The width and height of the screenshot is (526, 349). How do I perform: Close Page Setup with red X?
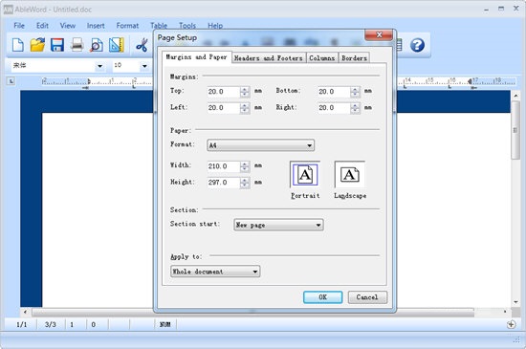click(379, 34)
